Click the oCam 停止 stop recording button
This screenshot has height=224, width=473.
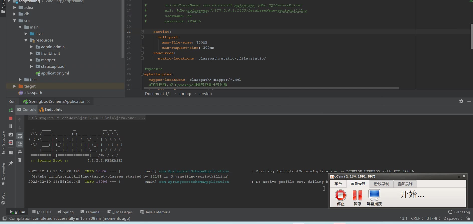(x=341, y=197)
